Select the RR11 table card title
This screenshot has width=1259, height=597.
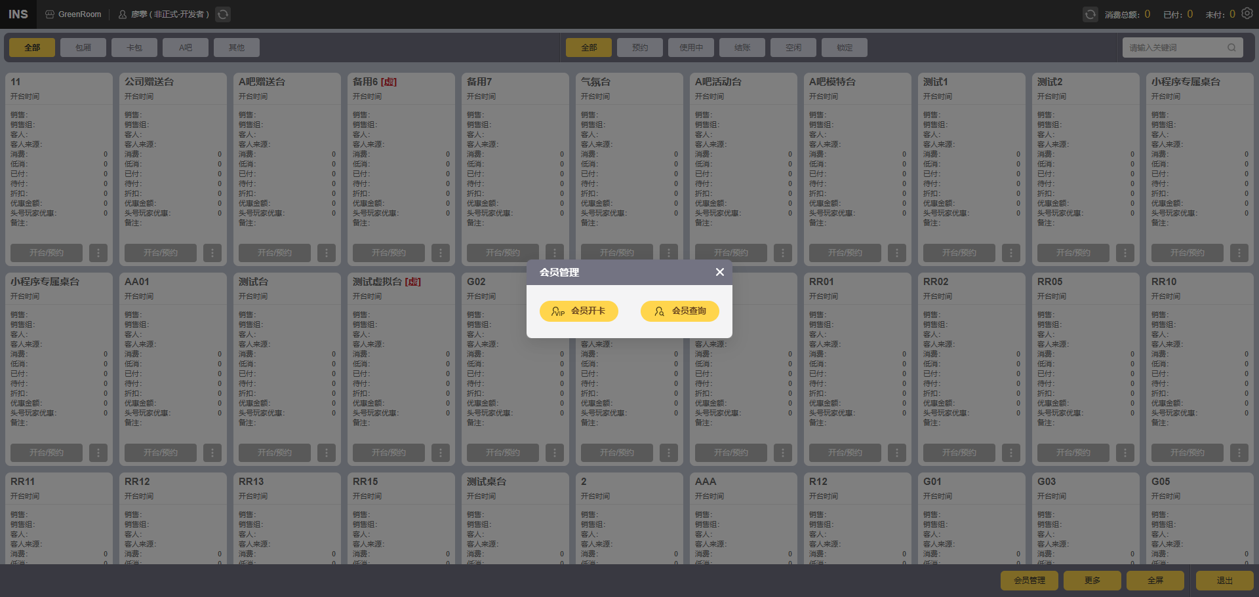pyautogui.click(x=22, y=481)
